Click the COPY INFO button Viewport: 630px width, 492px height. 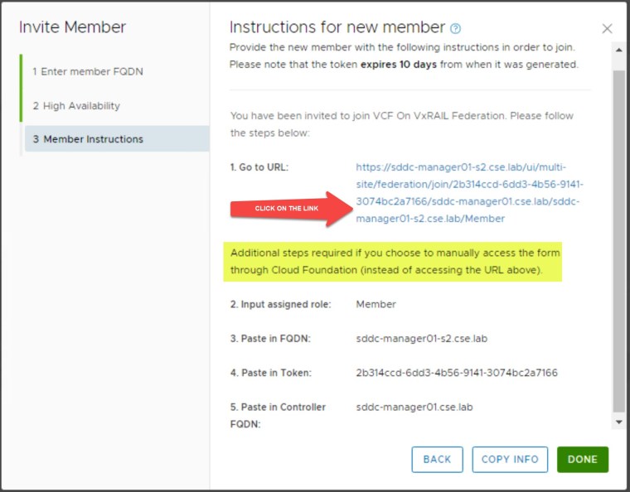pyautogui.click(x=510, y=459)
